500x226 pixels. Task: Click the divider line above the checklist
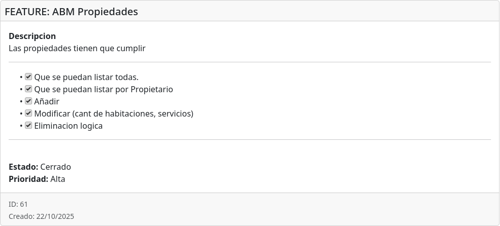249,62
